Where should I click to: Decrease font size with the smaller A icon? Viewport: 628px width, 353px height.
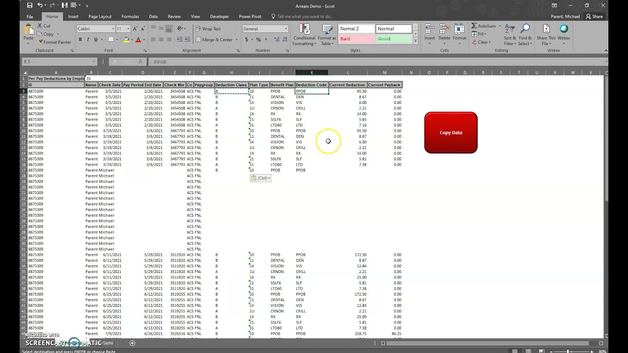[x=143, y=28]
